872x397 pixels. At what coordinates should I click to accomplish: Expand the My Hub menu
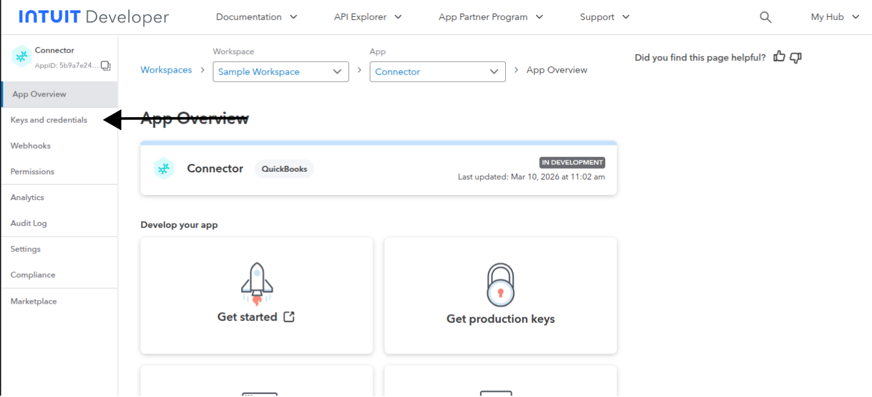tap(835, 17)
